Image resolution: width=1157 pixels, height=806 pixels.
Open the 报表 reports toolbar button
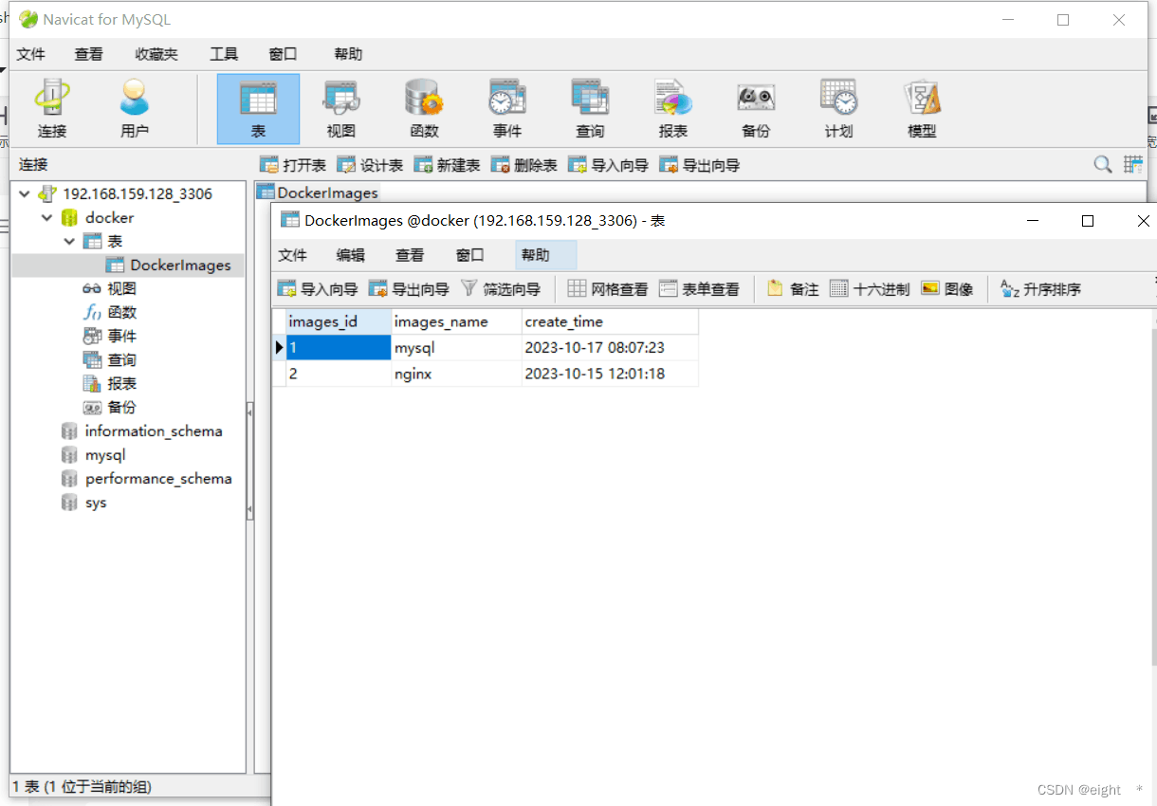point(673,108)
